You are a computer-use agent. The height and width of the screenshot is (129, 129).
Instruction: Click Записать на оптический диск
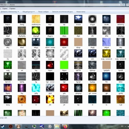pos(62,12)
